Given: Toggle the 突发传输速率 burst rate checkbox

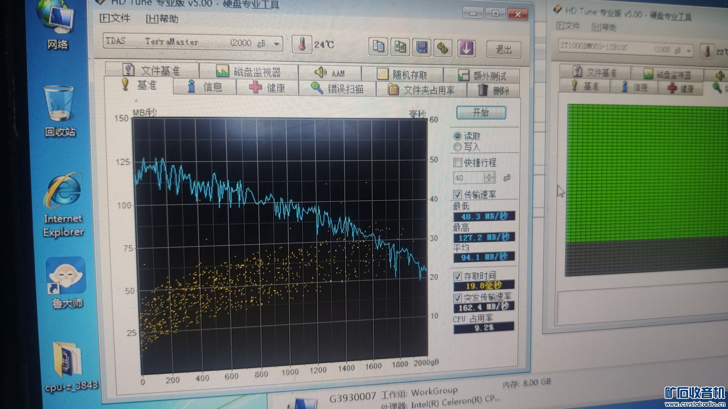Looking at the screenshot, I should click(458, 297).
